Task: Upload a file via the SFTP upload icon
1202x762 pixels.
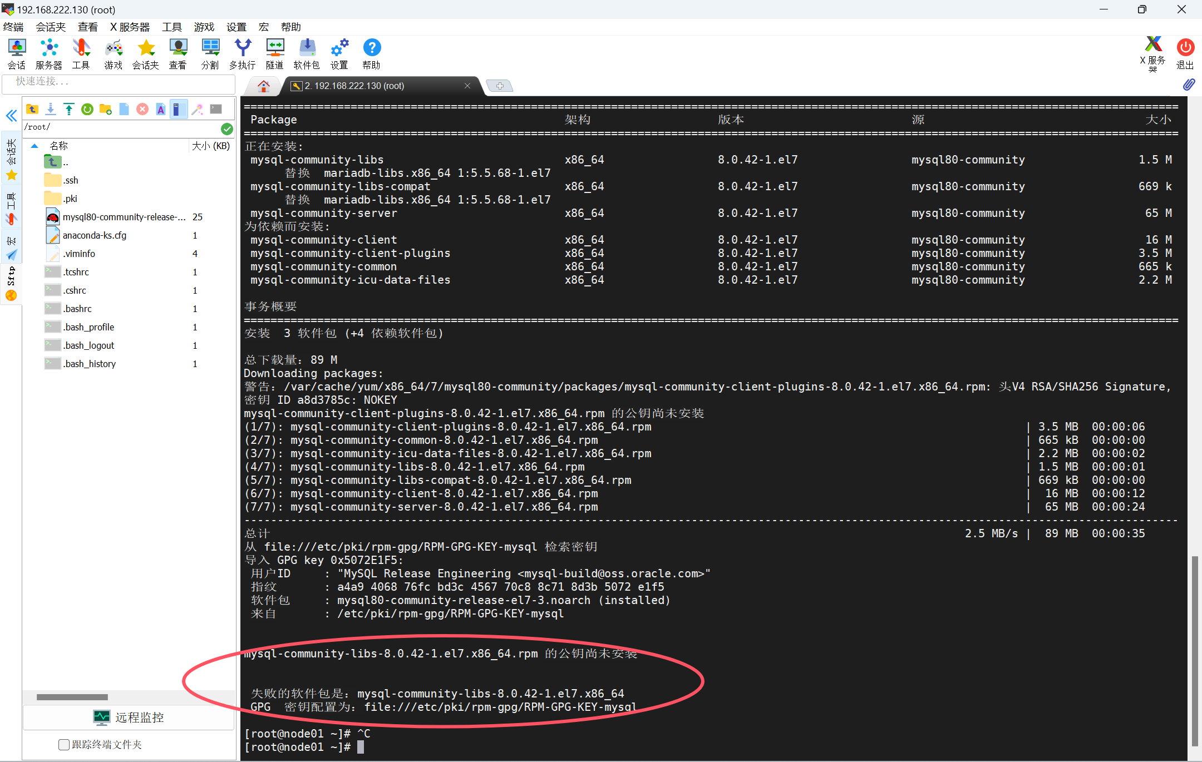Action: (x=68, y=109)
